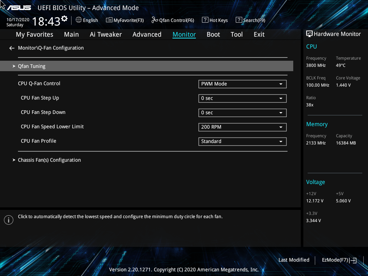Screen dimensions: 368x276
Task: Click the ASUS logo
Action: 19,8
